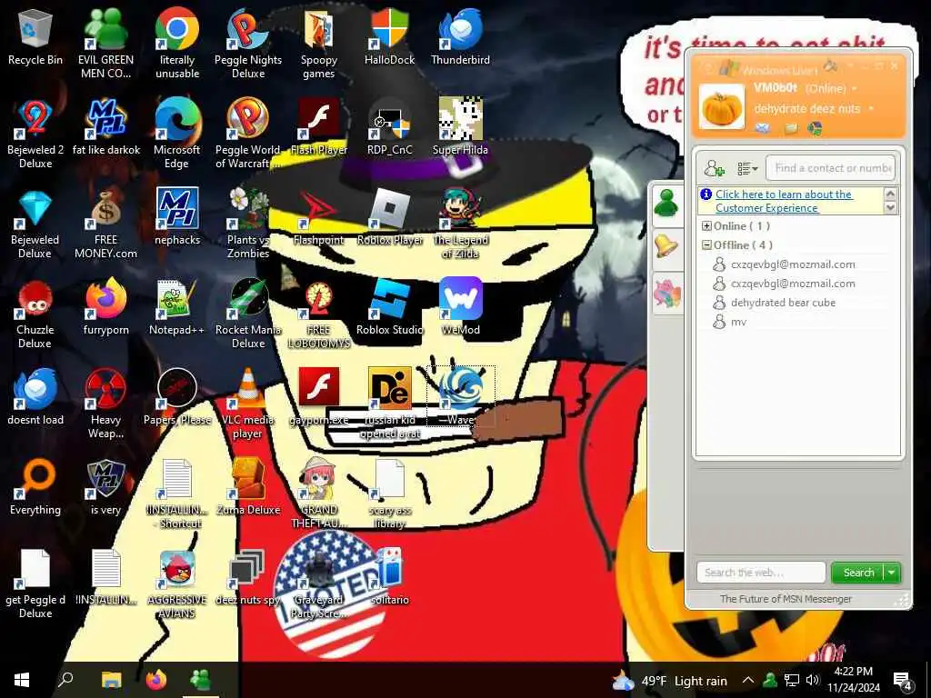This screenshot has height=698, width=931.
Task: Select the 'mv' offline contact
Action: [738, 323]
